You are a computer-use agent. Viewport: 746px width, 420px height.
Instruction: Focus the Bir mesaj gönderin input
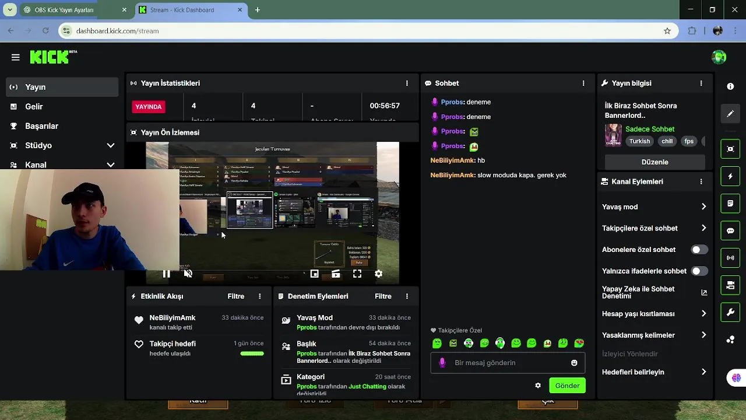[x=507, y=363]
